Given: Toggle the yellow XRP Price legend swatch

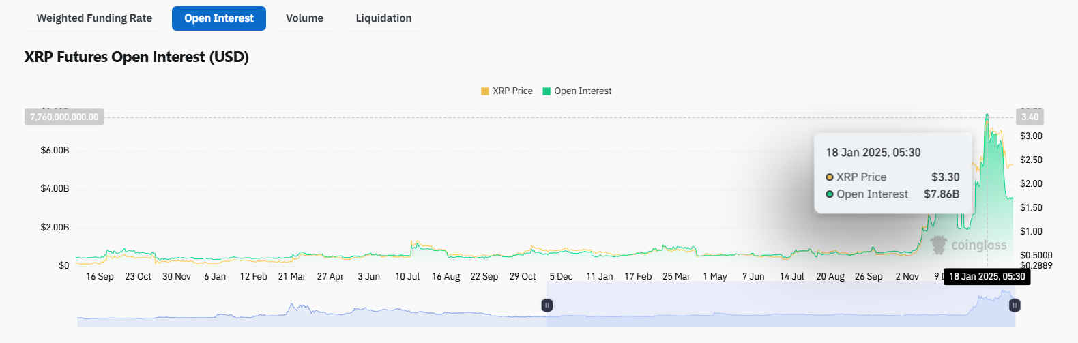Looking at the screenshot, I should 485,91.
